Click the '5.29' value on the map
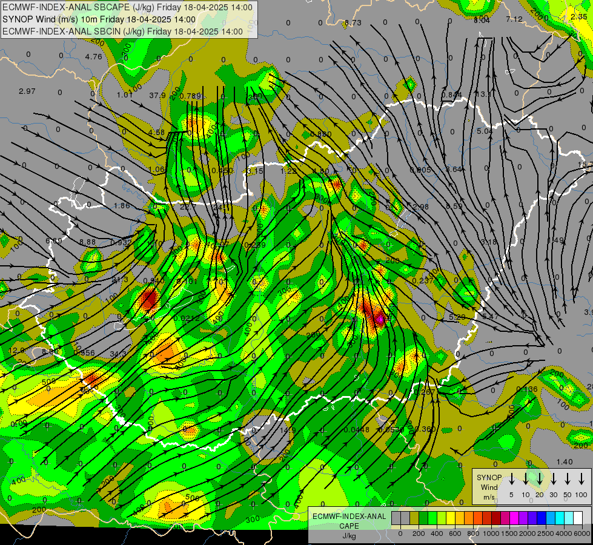The image size is (593, 545). 457,317
